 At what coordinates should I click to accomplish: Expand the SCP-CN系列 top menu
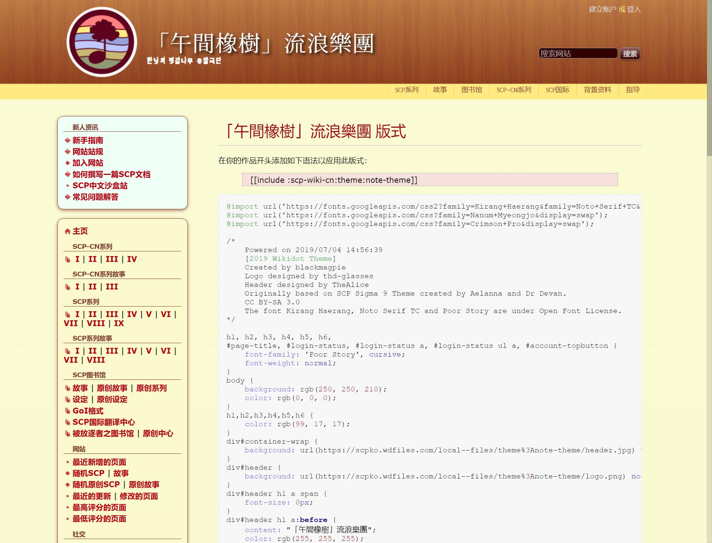point(514,90)
